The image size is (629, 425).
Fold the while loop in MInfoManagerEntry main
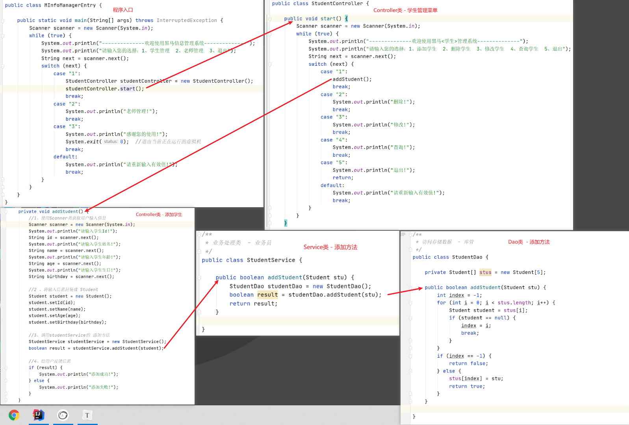tap(3, 35)
